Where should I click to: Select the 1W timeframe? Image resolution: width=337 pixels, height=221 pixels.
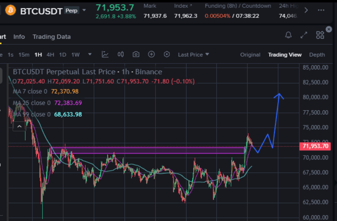point(76,55)
